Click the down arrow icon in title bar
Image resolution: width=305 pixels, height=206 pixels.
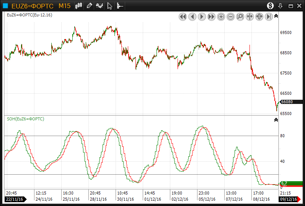(281, 6)
